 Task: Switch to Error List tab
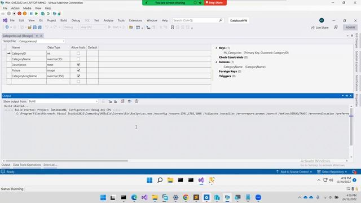click(50, 165)
